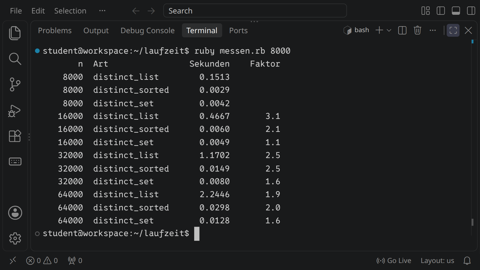480x270 pixels.
Task: Select the Terminal tab
Action: click(202, 31)
